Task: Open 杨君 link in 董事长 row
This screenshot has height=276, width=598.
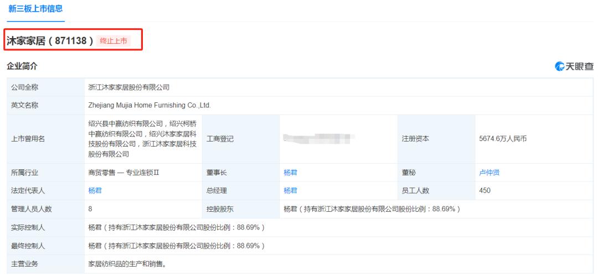Action: (x=290, y=173)
